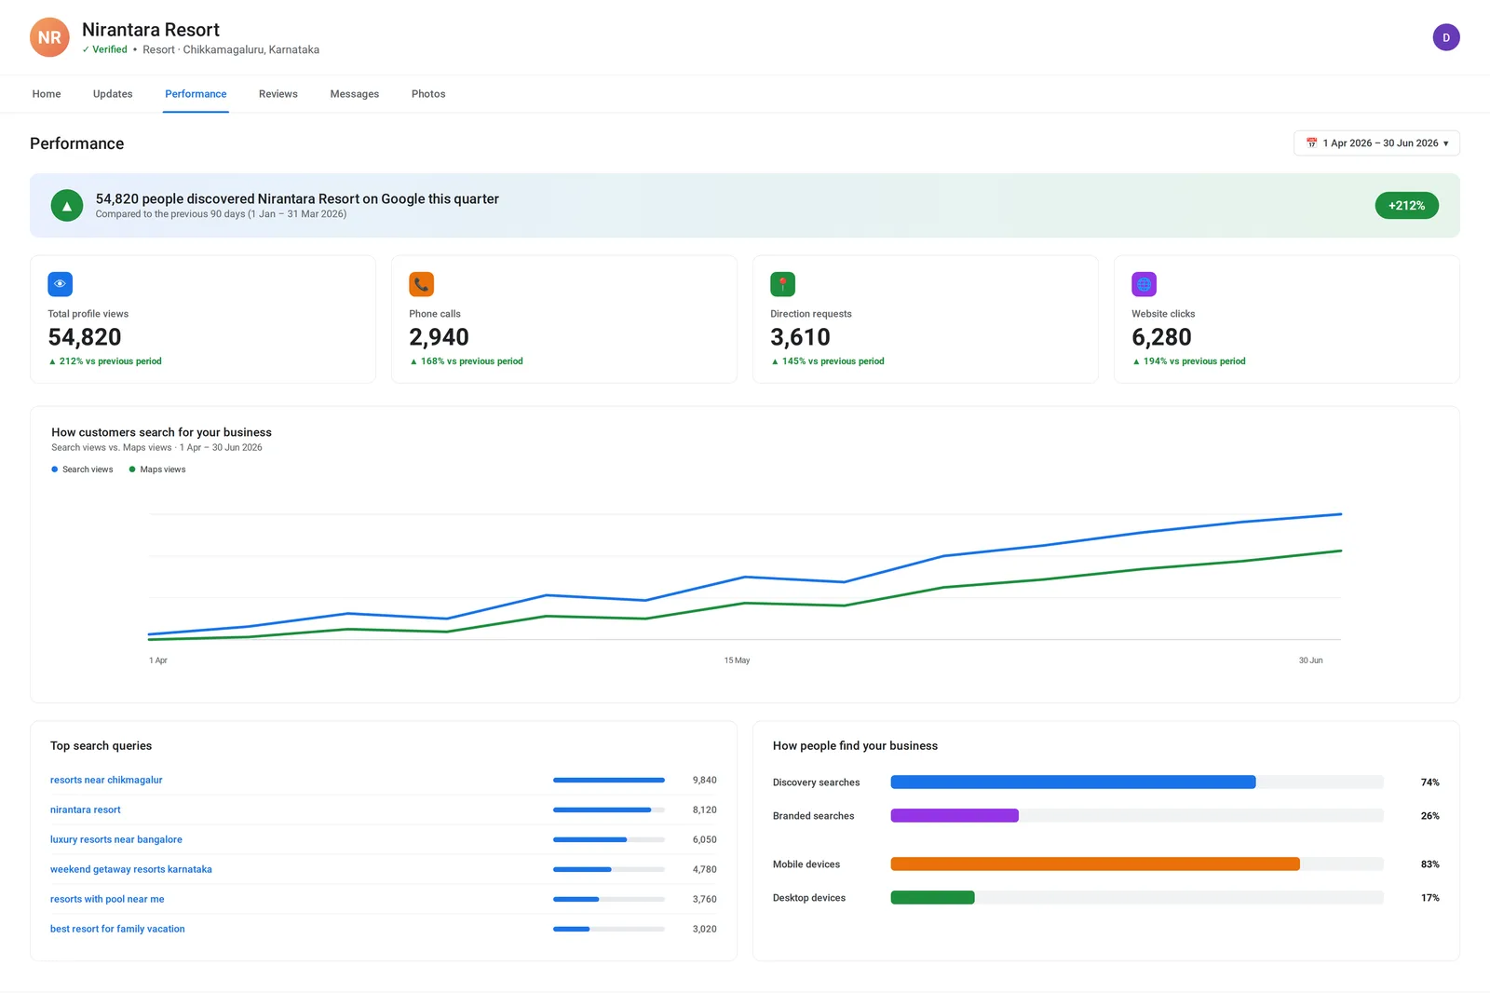
Task: Click the Verified checkmark badge
Action: pyautogui.click(x=104, y=49)
